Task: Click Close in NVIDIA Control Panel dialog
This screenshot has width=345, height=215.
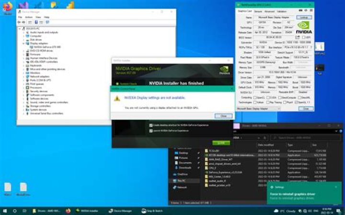Action: click(224, 116)
